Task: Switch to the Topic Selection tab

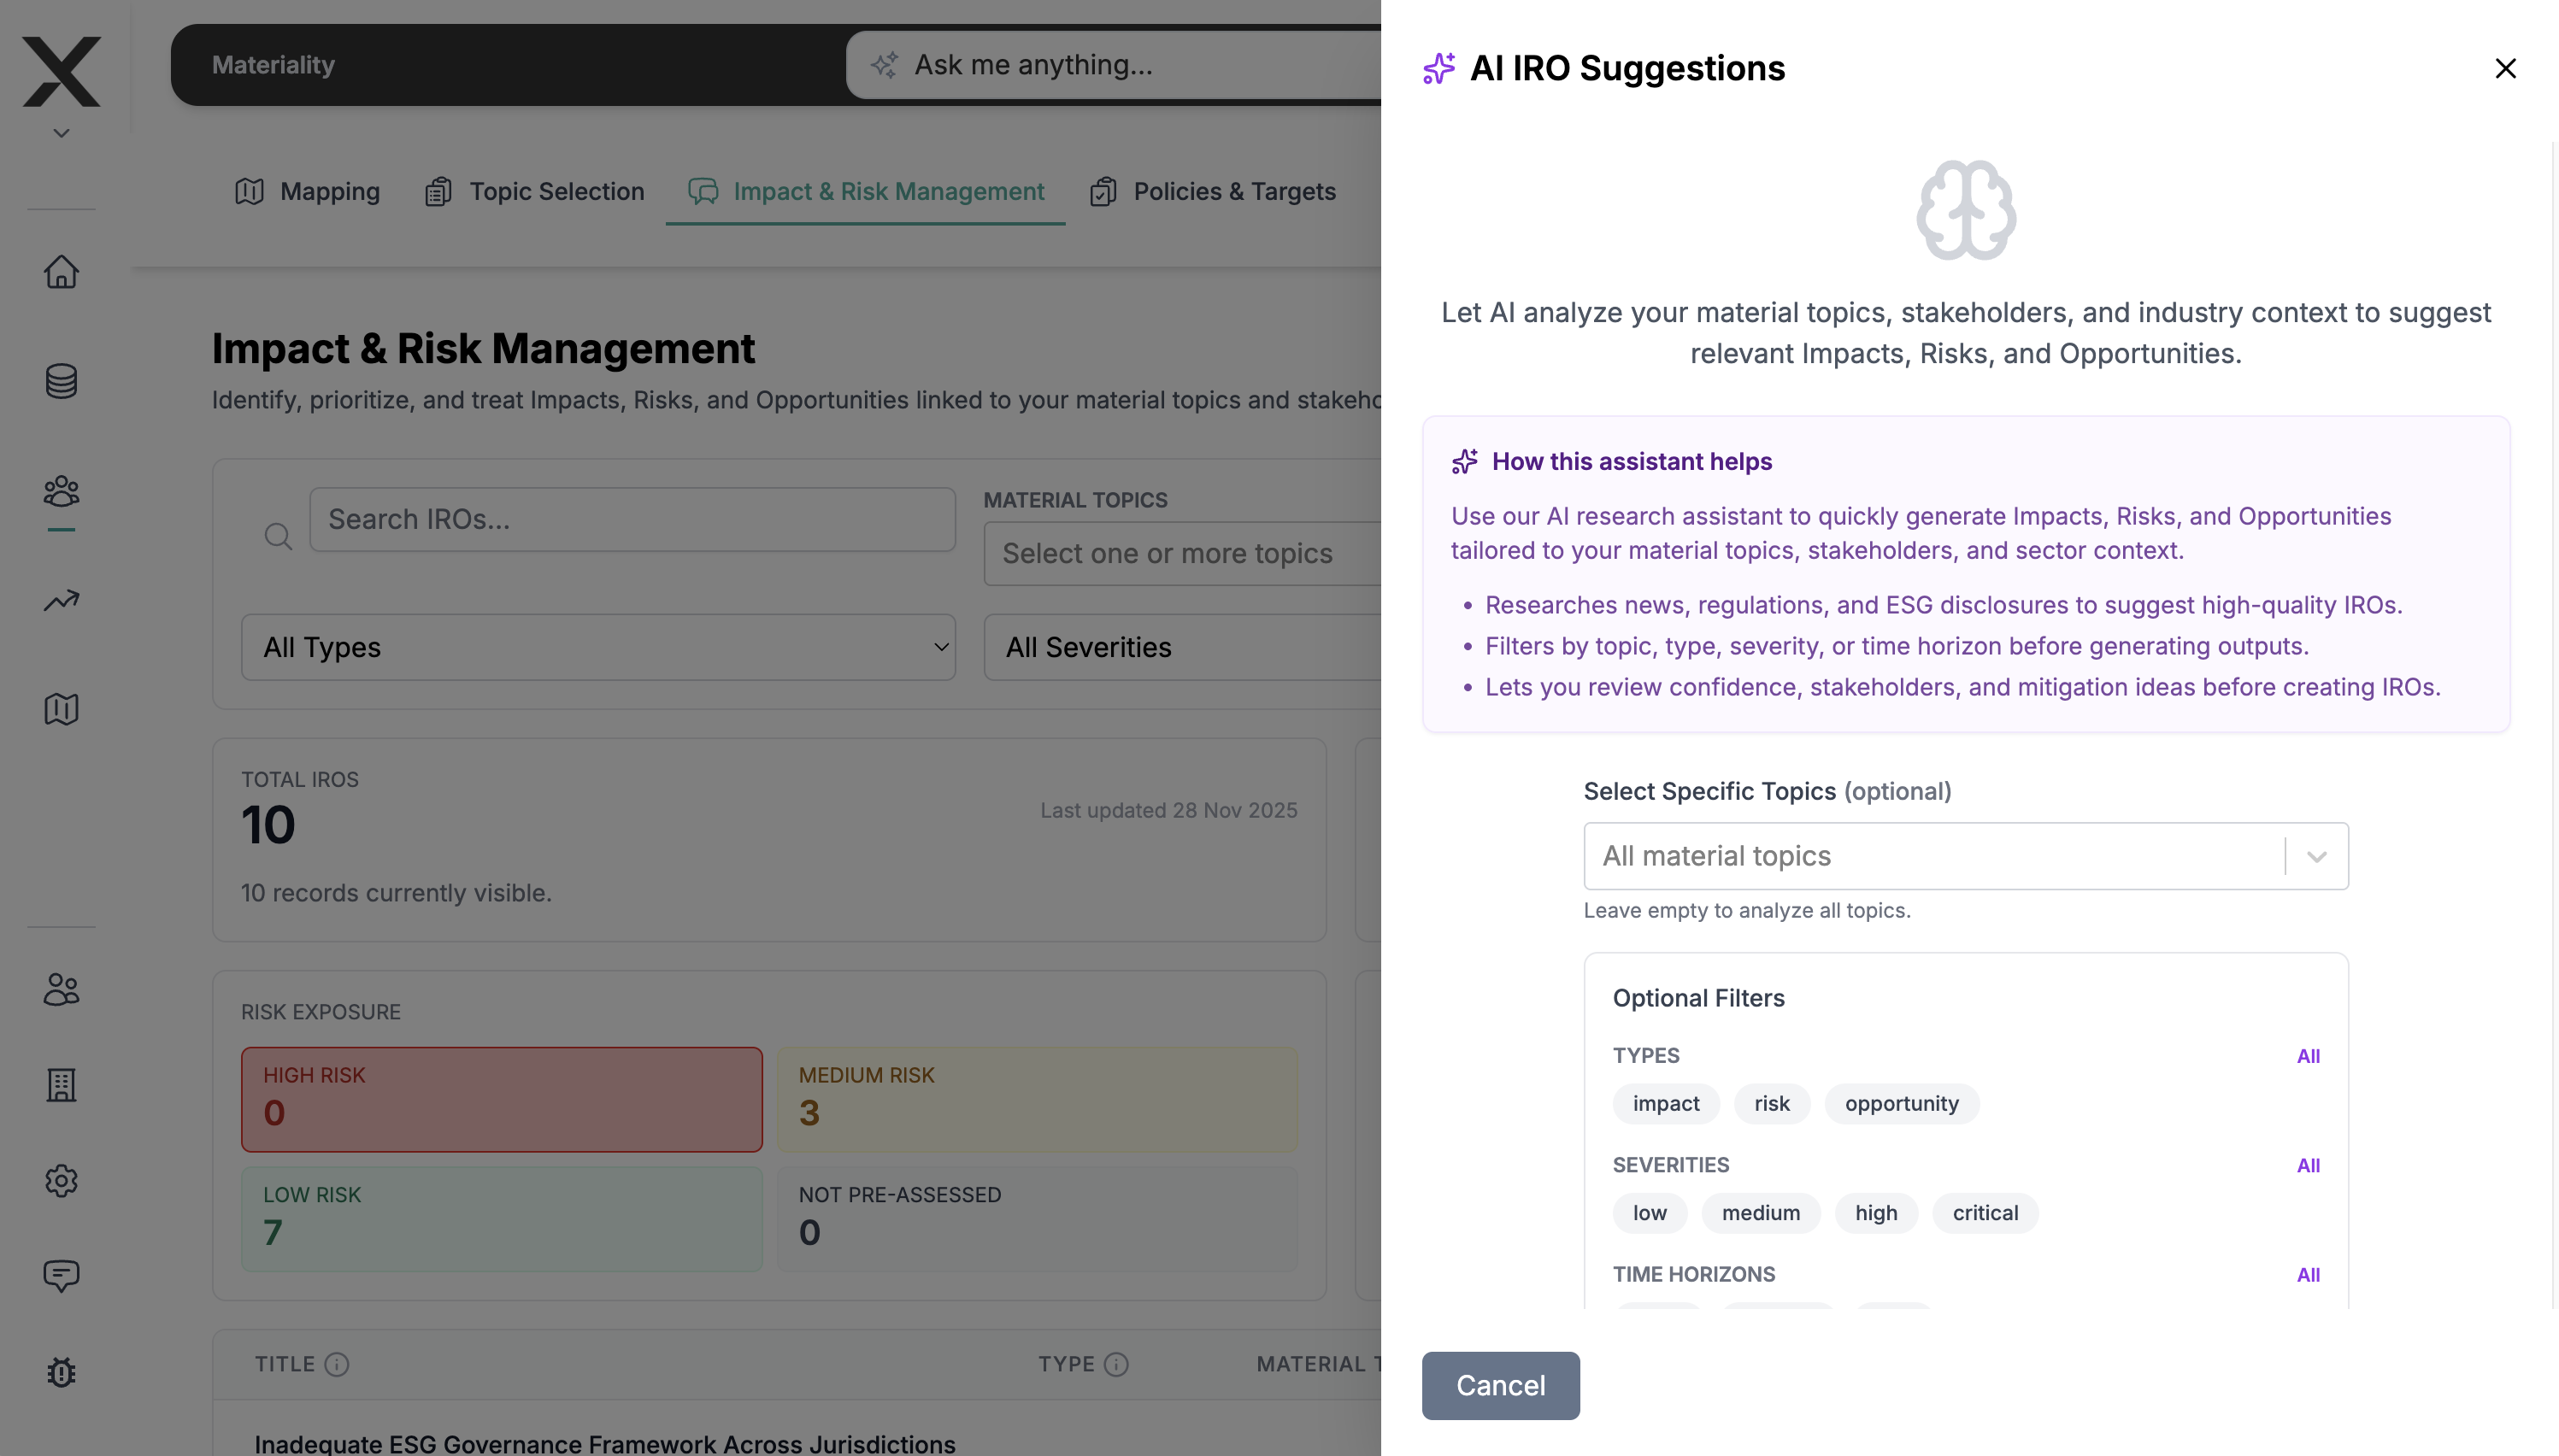Action: pyautogui.click(x=535, y=191)
